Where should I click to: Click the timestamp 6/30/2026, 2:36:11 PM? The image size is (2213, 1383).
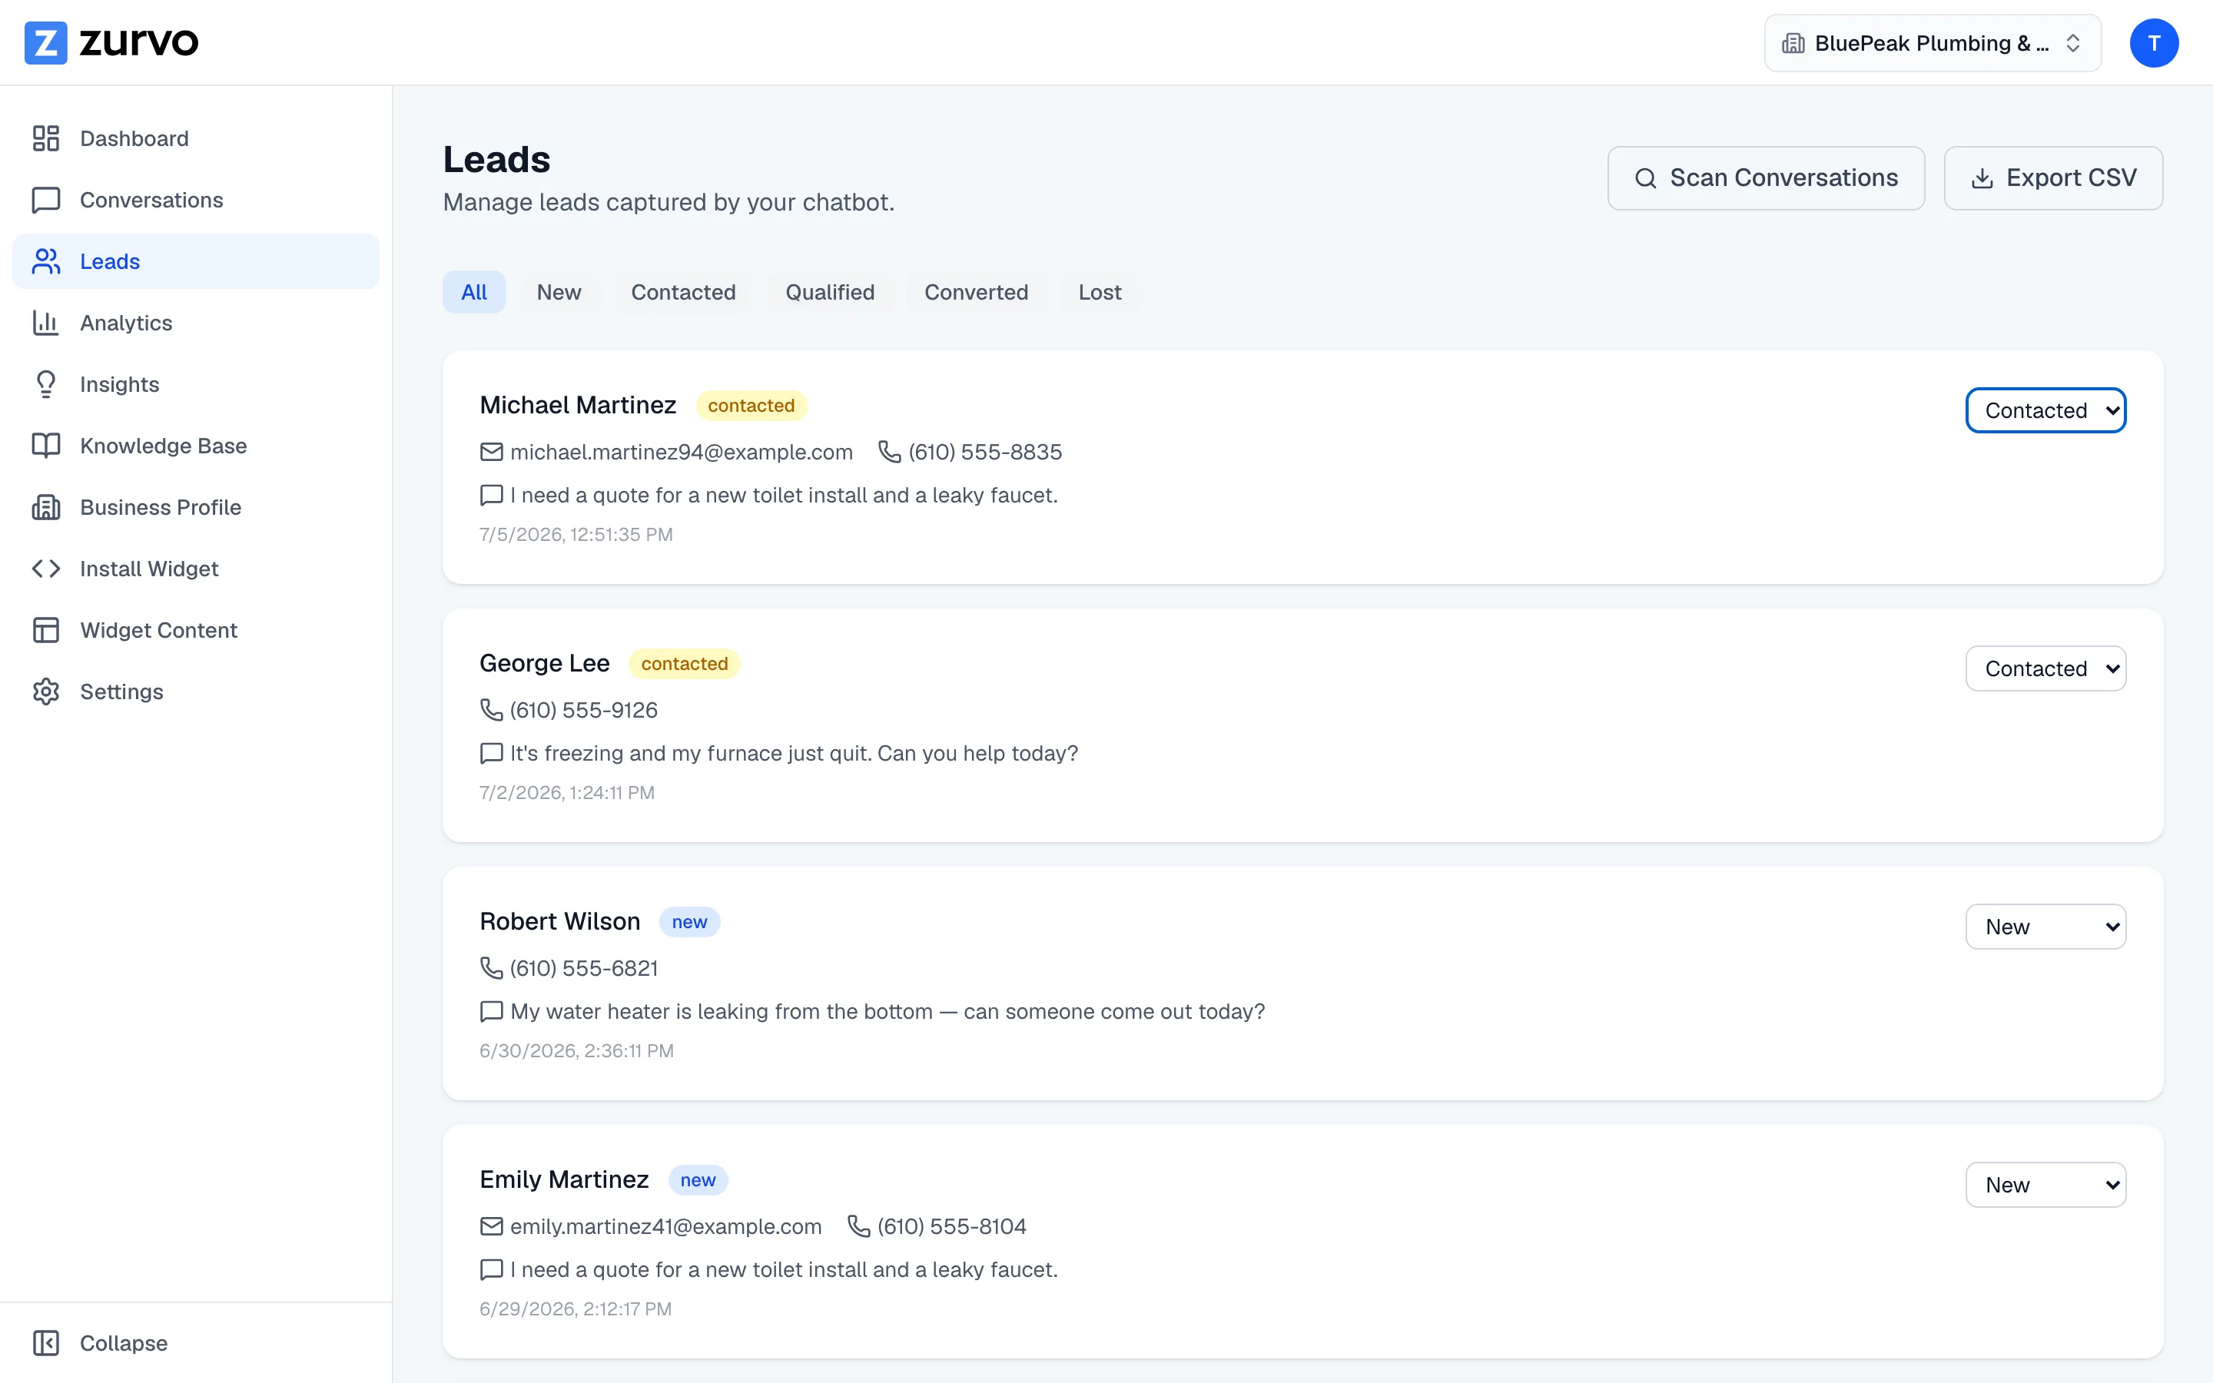click(576, 1050)
